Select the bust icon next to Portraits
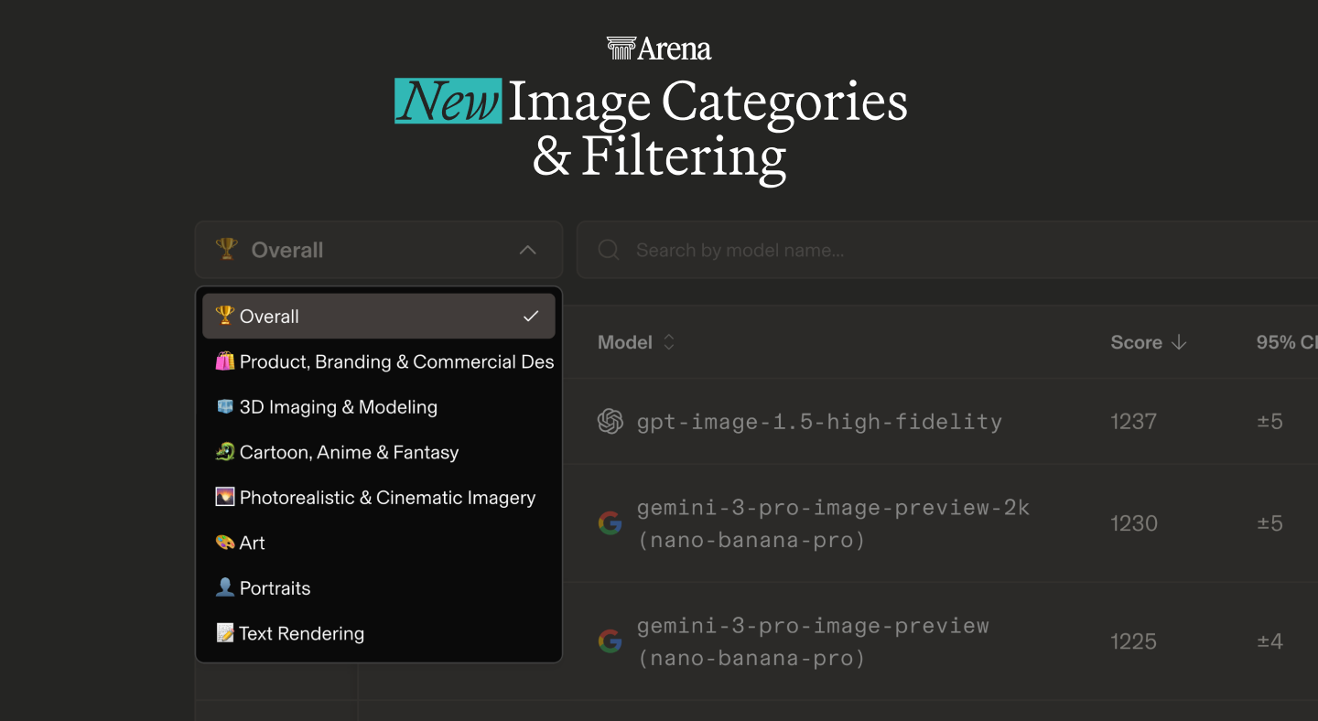Image resolution: width=1318 pixels, height=721 pixels. [224, 587]
